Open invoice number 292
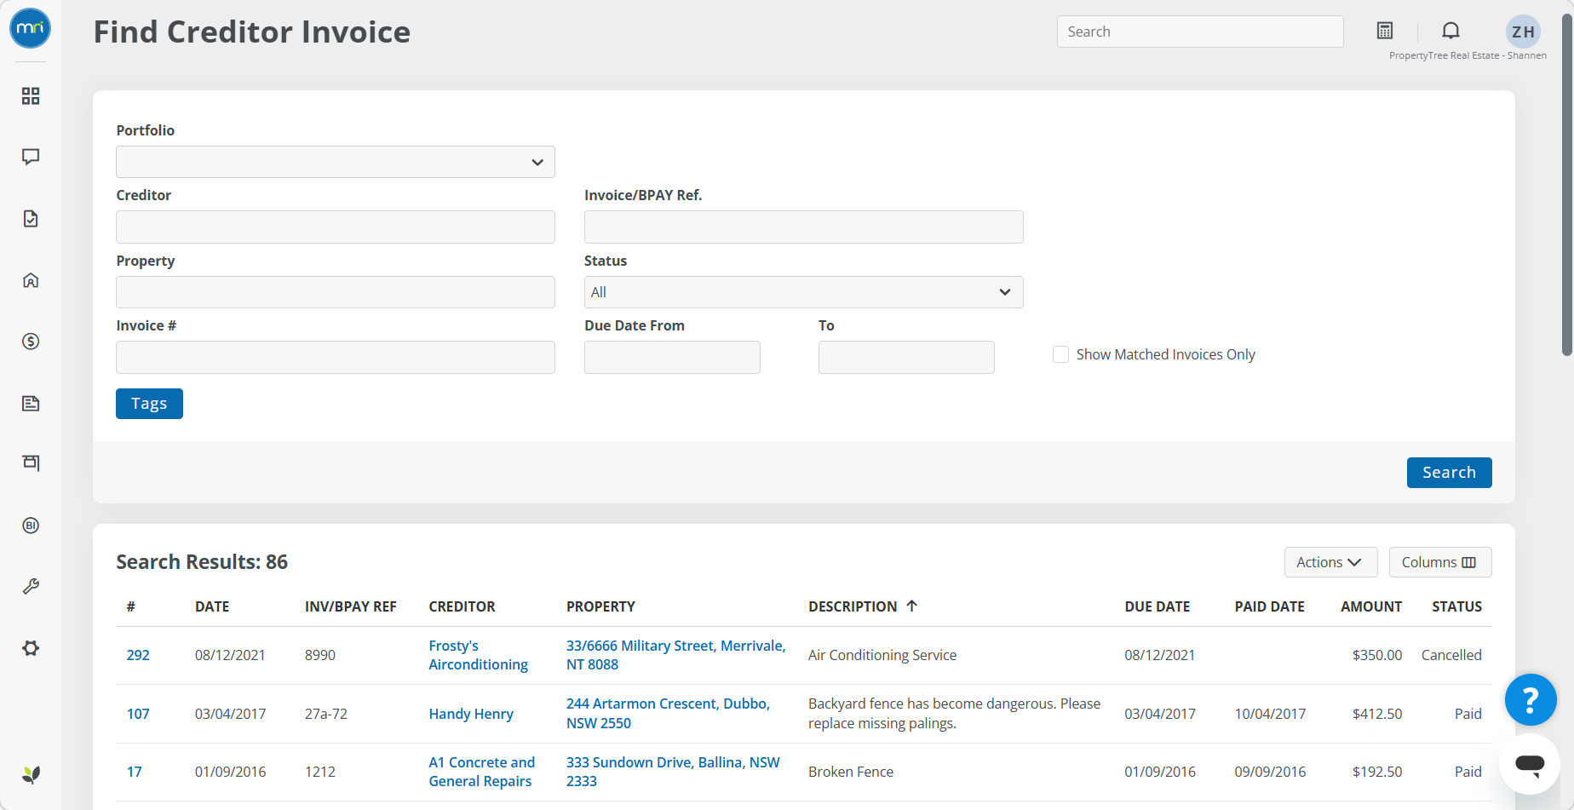The height and width of the screenshot is (810, 1574). (x=138, y=655)
